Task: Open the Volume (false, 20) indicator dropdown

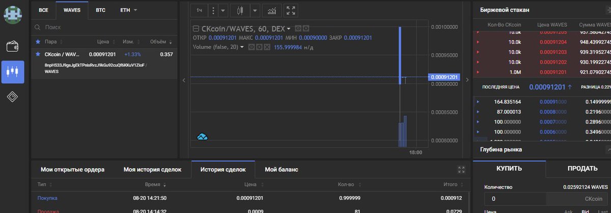Action: [242, 47]
